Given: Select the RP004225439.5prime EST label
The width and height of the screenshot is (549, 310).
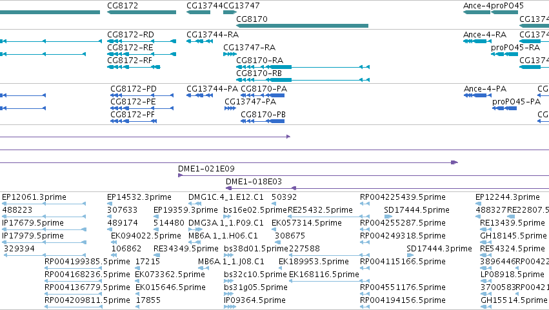Looking at the screenshot, I should coord(403,197).
